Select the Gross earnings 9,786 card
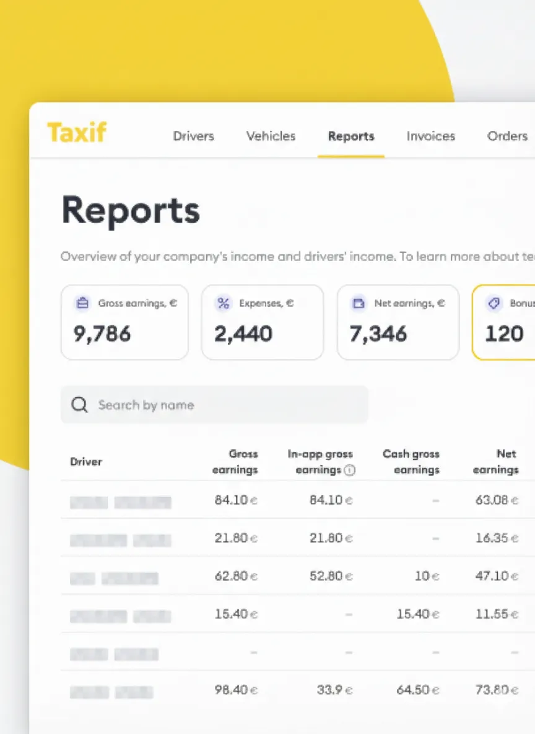Image resolution: width=535 pixels, height=734 pixels. click(x=124, y=322)
